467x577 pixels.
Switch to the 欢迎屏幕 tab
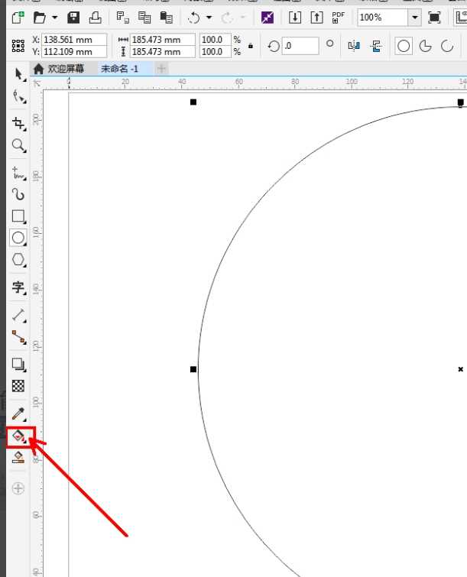click(x=62, y=69)
